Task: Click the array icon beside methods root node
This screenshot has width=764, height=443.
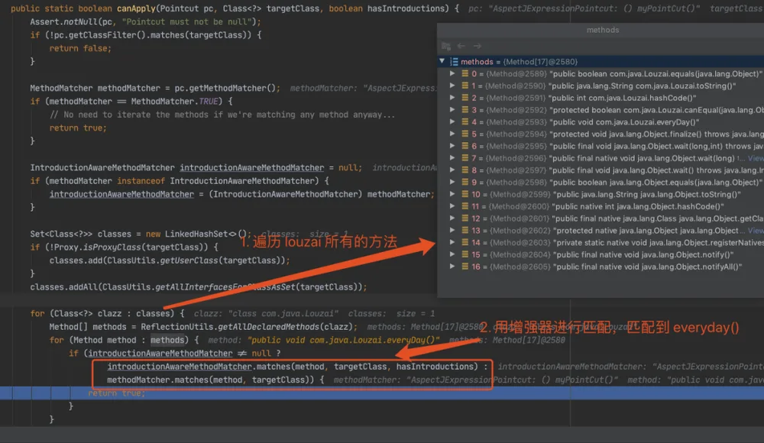Action: pyautogui.click(x=454, y=62)
